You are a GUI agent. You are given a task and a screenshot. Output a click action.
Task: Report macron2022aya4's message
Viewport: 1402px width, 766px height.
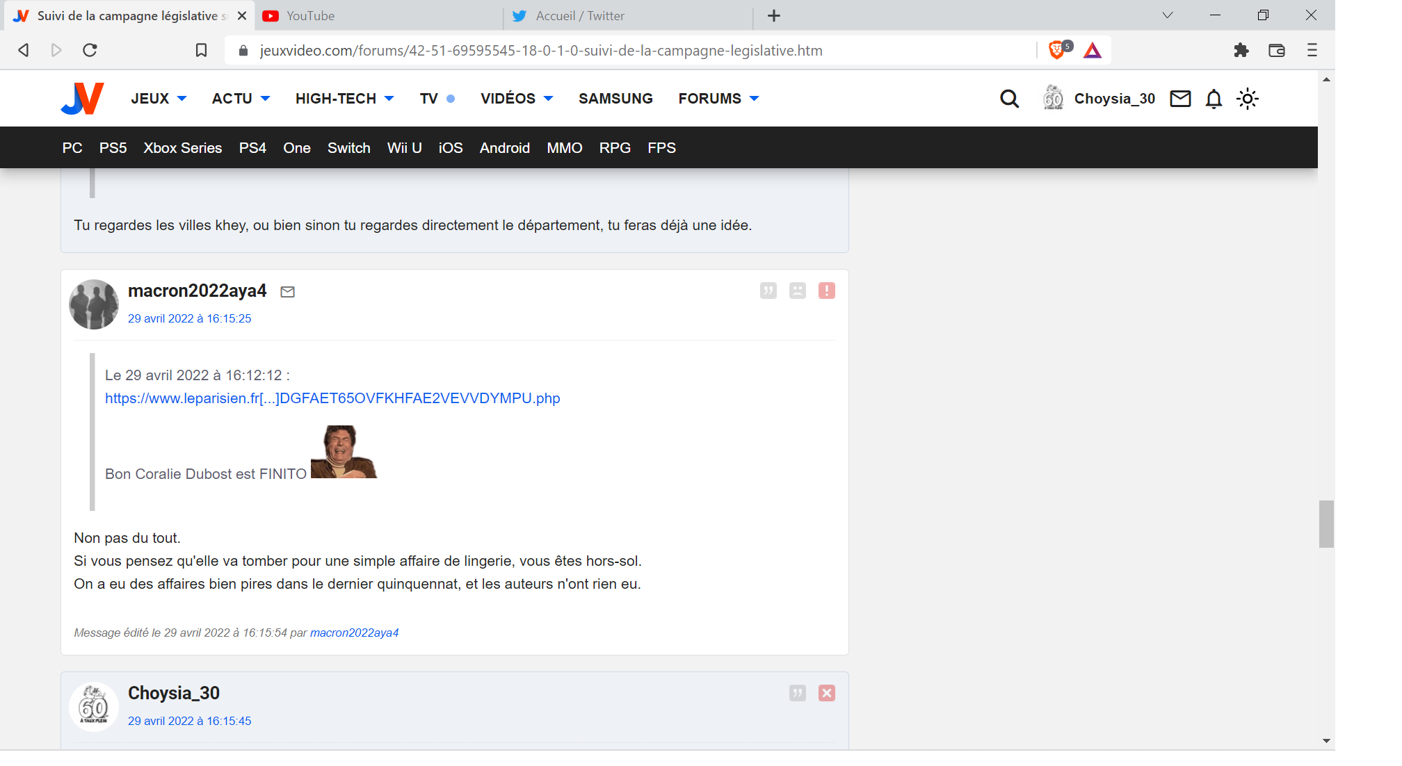(827, 291)
